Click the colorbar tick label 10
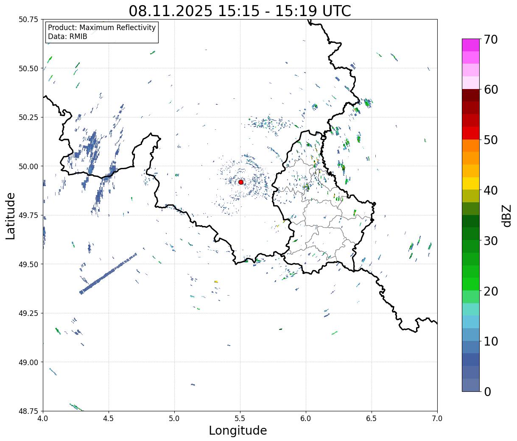This screenshot has width=517, height=441. point(491,341)
